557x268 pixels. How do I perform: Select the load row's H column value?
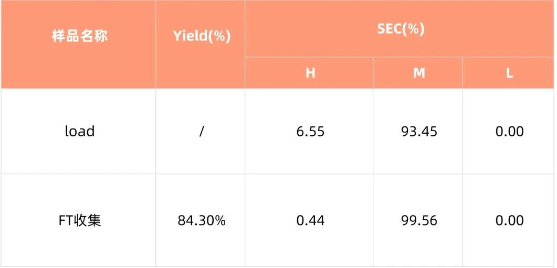coord(310,131)
